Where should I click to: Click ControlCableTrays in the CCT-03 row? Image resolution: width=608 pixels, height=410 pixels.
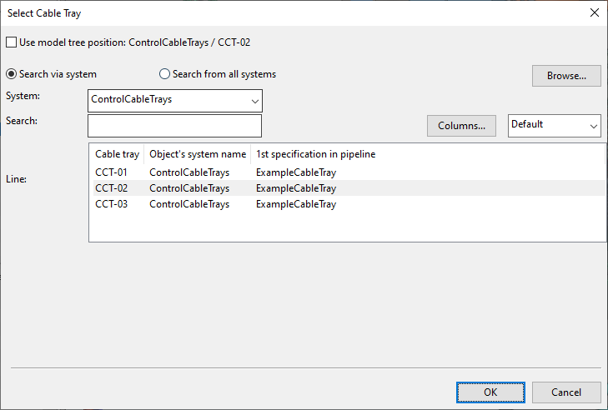click(x=189, y=204)
